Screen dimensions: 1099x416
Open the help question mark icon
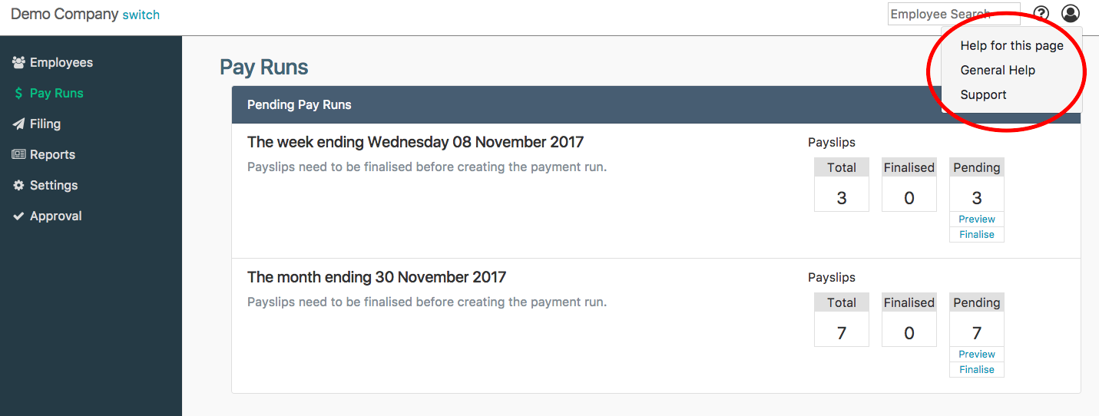1041,14
